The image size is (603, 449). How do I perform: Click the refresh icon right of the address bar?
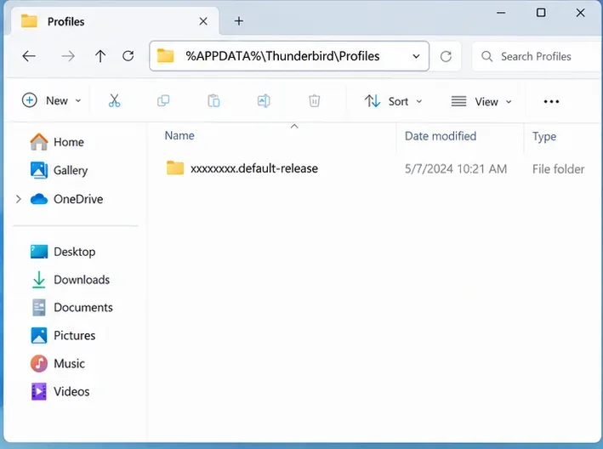coord(446,56)
